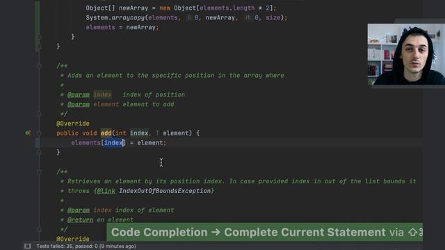Click the webcam video overlay
445x250 pixels.
click(406, 54)
